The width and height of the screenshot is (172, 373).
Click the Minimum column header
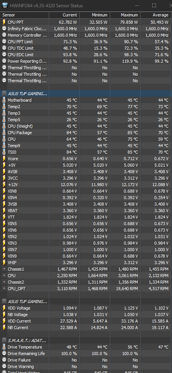tap(95, 15)
